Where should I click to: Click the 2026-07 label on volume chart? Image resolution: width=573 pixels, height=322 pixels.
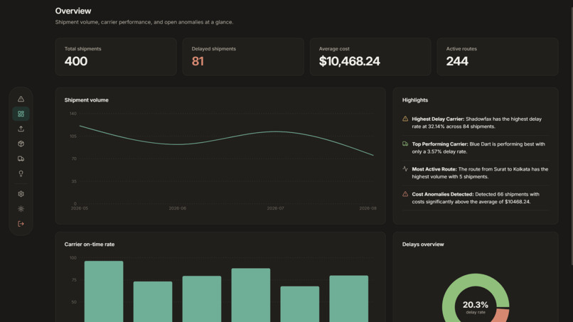pyautogui.click(x=275, y=208)
